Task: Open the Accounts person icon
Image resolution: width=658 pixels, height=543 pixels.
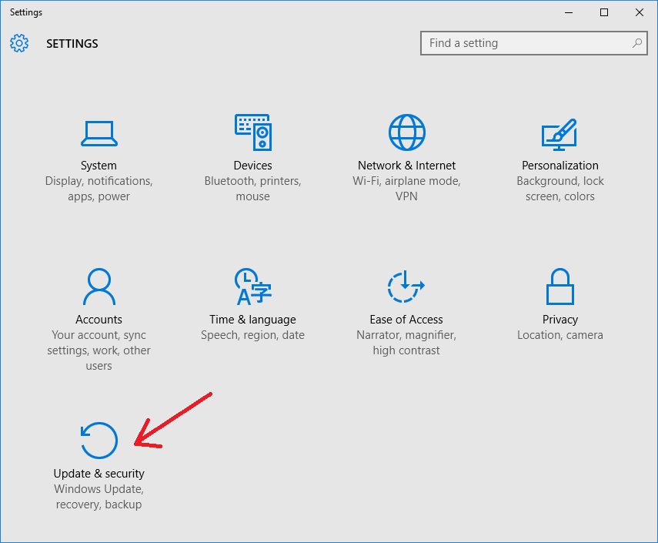Action: 99,287
